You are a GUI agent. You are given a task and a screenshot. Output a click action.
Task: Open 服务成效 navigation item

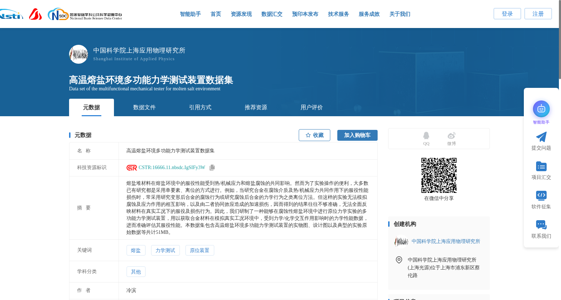[369, 14]
